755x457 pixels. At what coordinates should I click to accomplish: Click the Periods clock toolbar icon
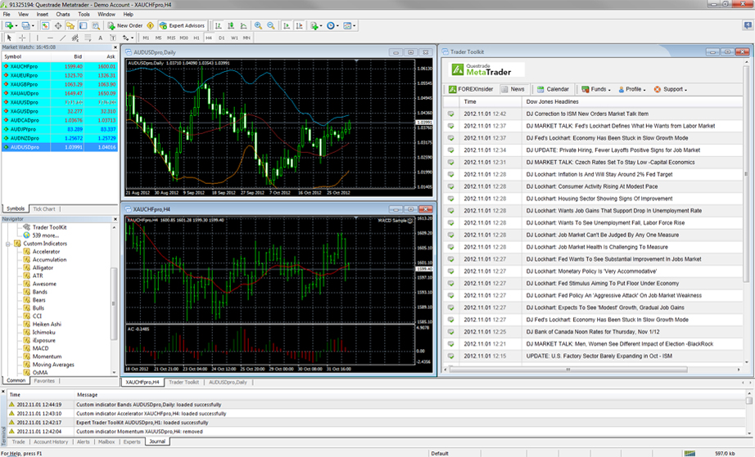pyautogui.click(x=330, y=25)
